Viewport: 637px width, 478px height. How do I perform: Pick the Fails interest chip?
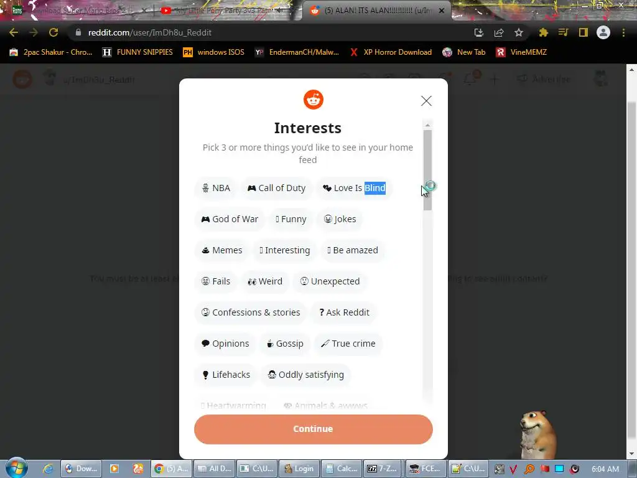tap(216, 281)
